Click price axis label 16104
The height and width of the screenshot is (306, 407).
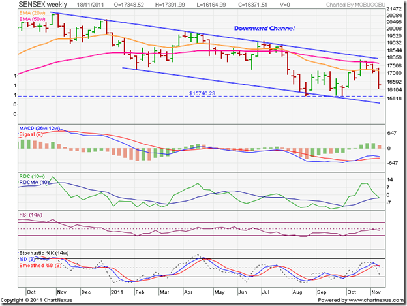pos(394,90)
